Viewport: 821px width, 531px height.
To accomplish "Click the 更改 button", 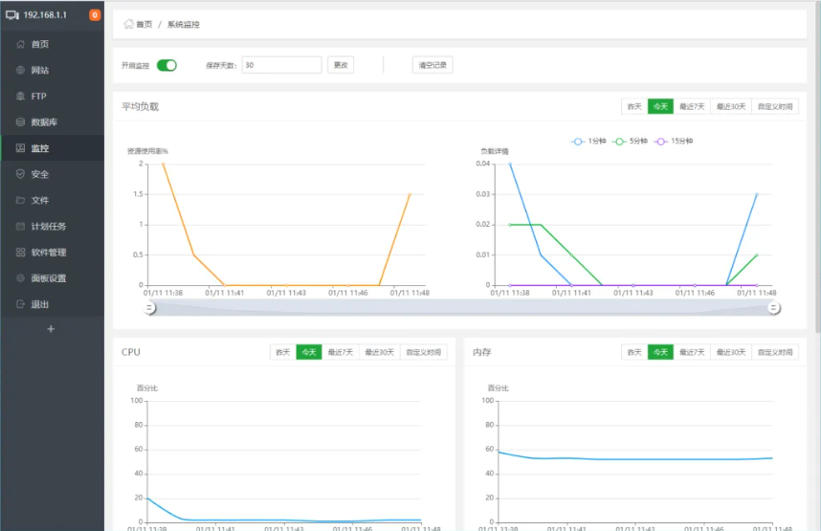I will click(341, 65).
